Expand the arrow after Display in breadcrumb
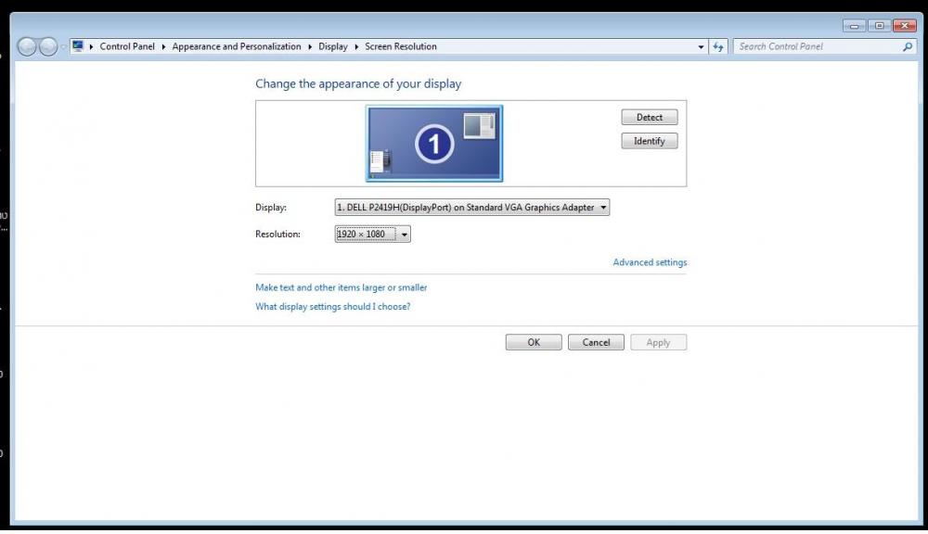This screenshot has height=534, width=928. point(356,46)
